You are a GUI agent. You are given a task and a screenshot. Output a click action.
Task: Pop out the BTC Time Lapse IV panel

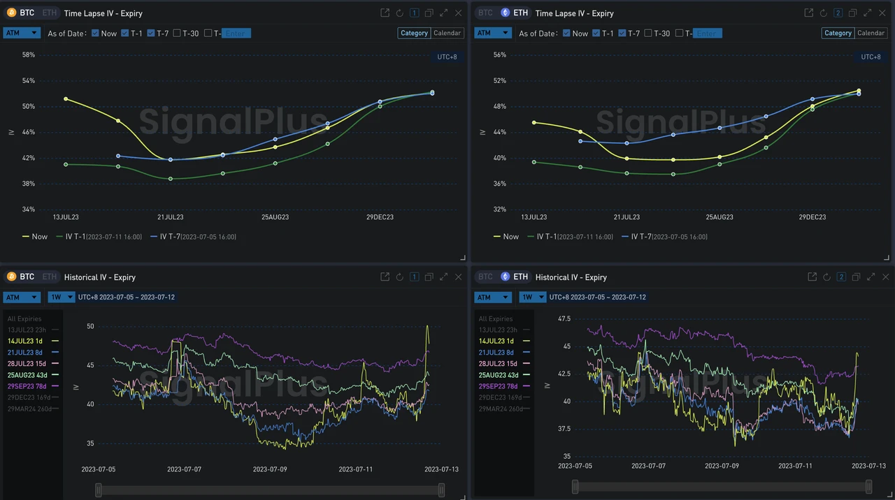(x=385, y=13)
